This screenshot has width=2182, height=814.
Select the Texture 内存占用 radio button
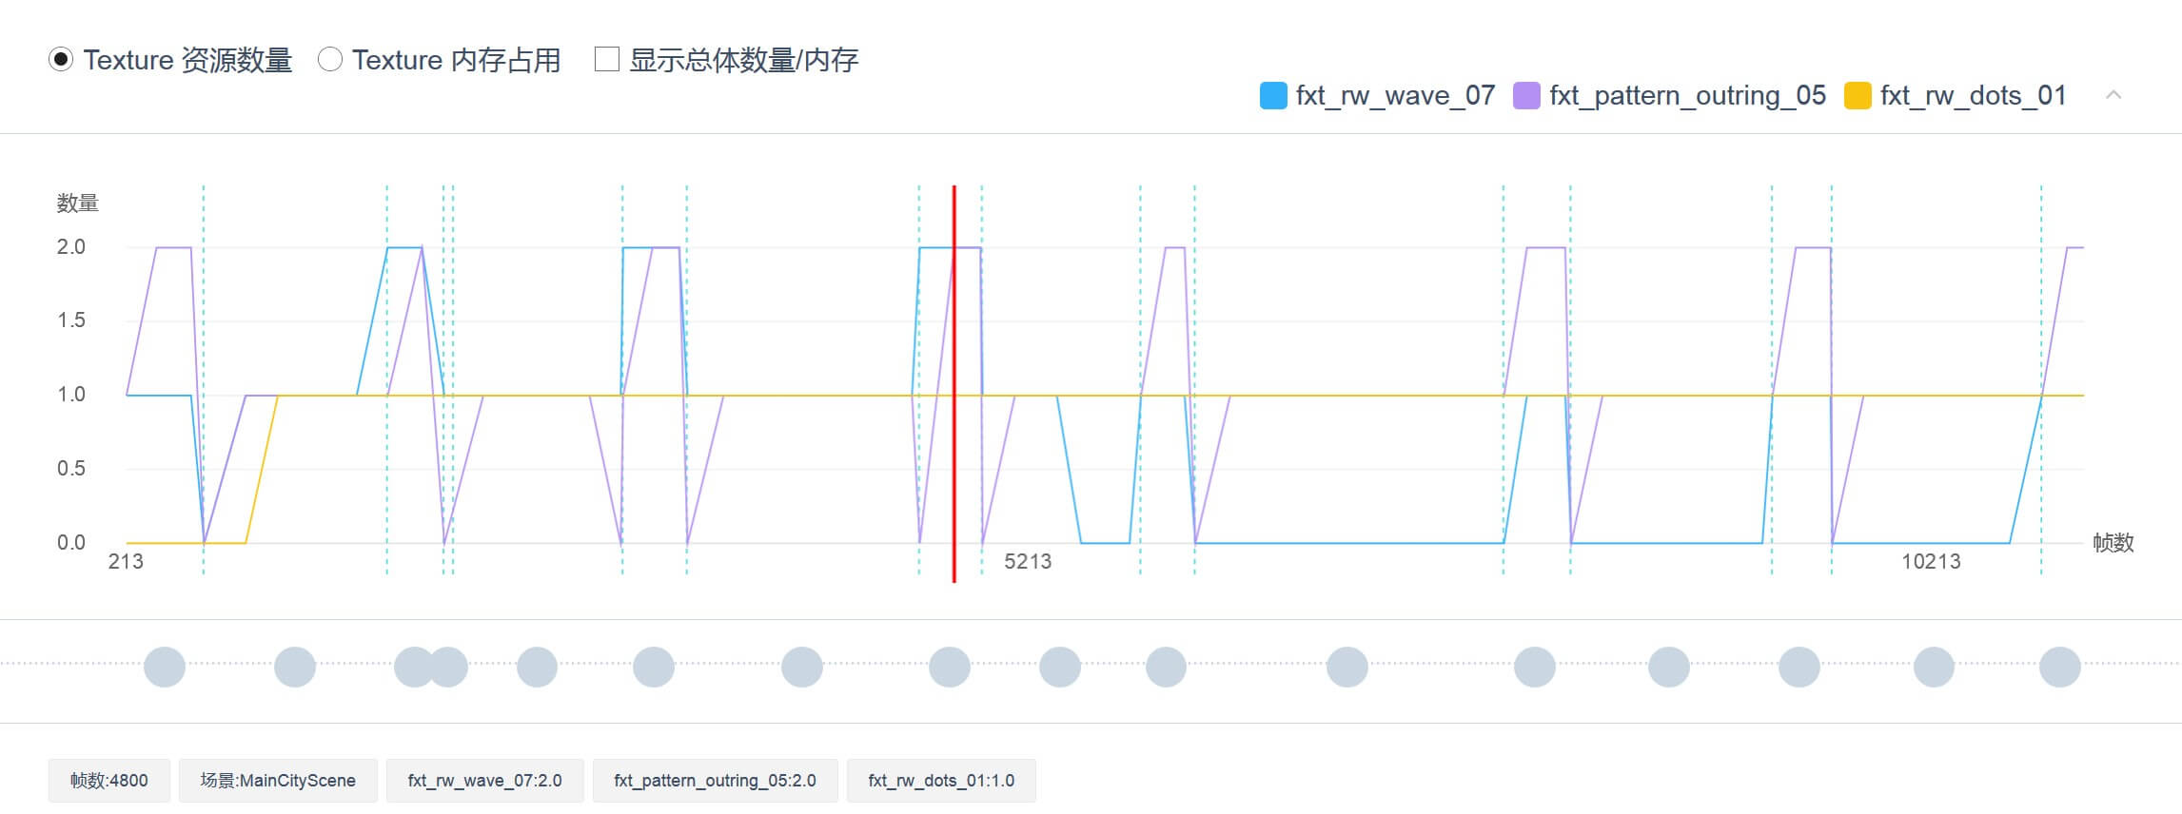[x=330, y=60]
